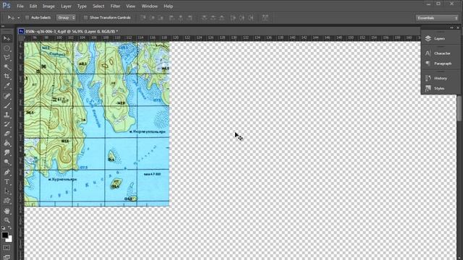Expand the toolbox double-arrow at top left
The height and width of the screenshot is (260, 463).
(x=3, y=26)
